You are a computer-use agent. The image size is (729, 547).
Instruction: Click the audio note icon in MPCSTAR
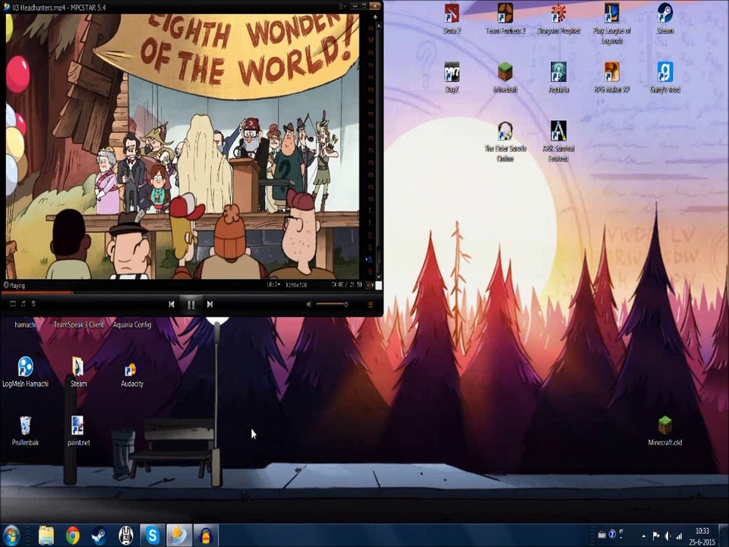pyautogui.click(x=24, y=304)
